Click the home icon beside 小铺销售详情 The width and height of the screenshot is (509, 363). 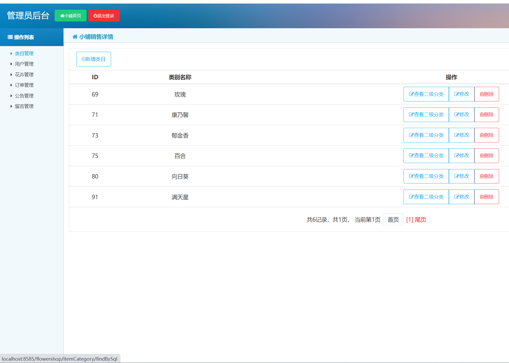point(75,37)
